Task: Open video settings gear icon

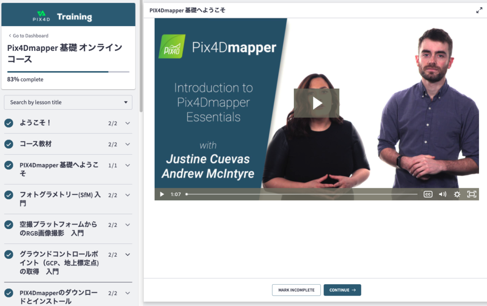Action: pyautogui.click(x=457, y=194)
